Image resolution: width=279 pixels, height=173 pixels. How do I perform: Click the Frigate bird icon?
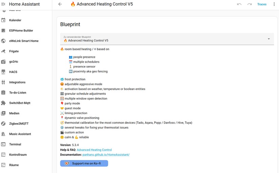[x=3, y=51]
